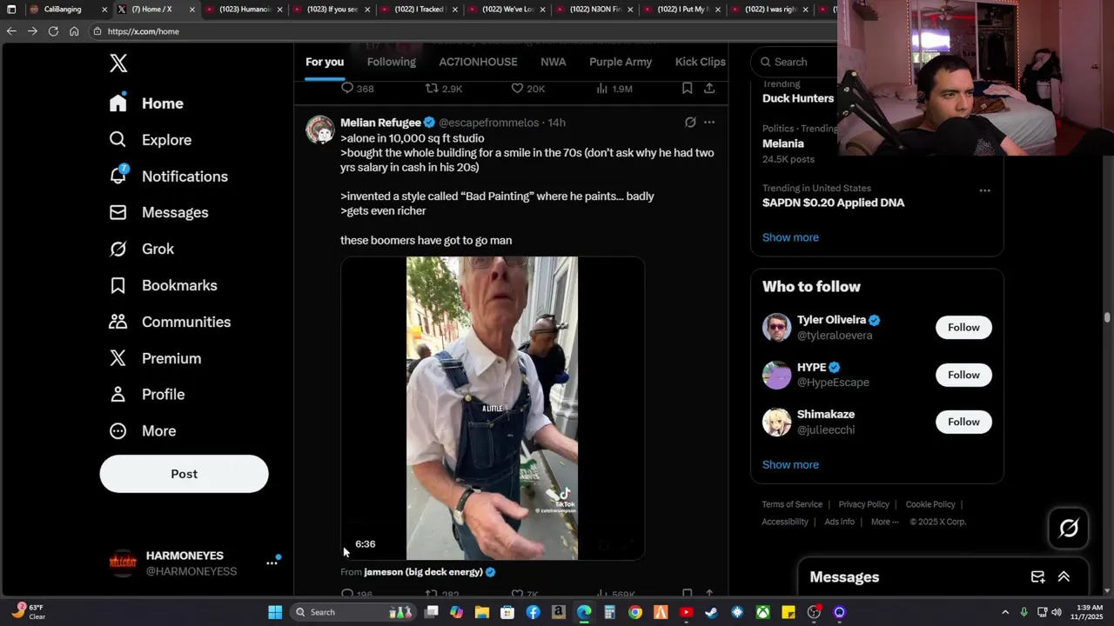Click the Premium X icon
The image size is (1114, 626).
tap(118, 358)
